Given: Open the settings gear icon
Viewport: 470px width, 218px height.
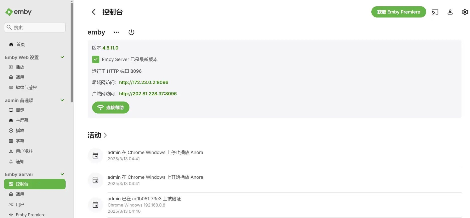Looking at the screenshot, I should (465, 12).
